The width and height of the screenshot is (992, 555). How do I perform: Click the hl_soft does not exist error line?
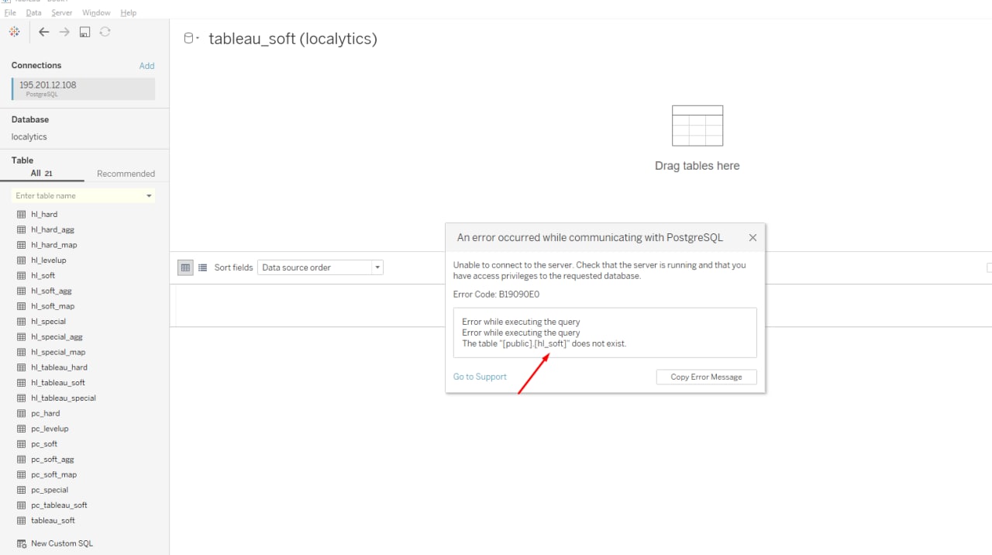coord(544,343)
